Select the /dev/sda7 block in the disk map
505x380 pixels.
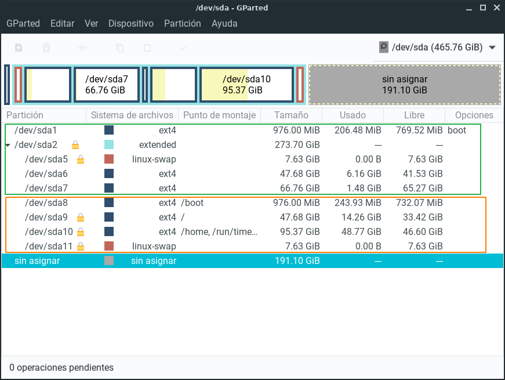coord(107,85)
